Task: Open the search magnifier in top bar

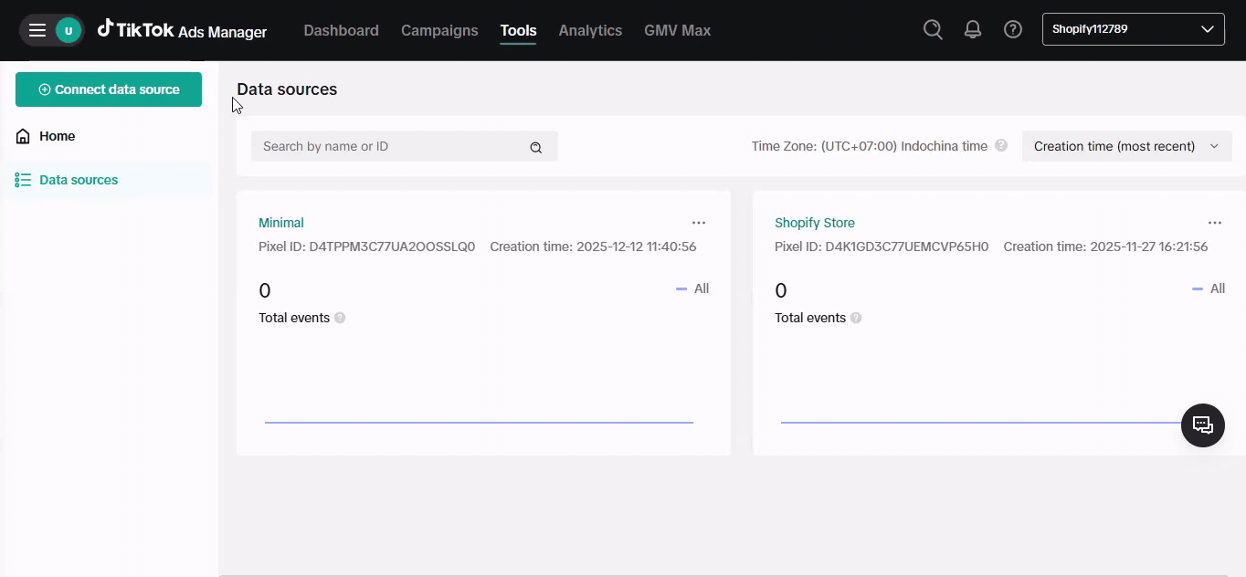Action: click(x=933, y=29)
